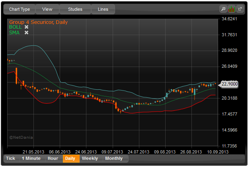250x169 pixels.
Task: Open chart in pop-out window icon
Action: pos(240,9)
